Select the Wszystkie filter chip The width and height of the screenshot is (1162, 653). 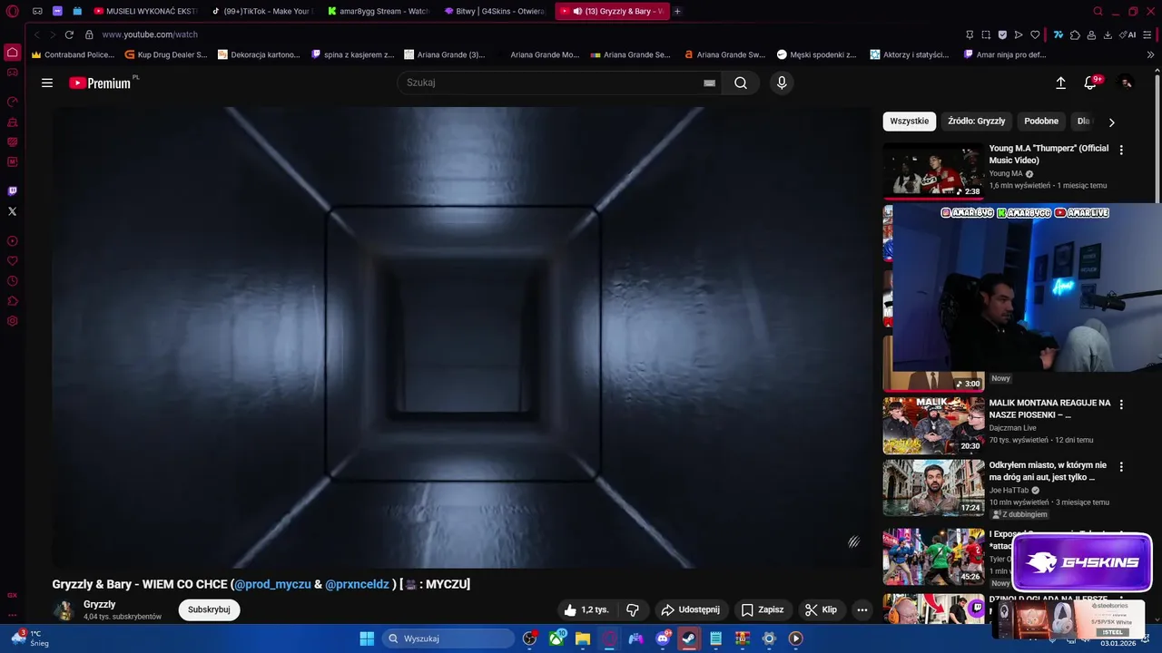[909, 122]
